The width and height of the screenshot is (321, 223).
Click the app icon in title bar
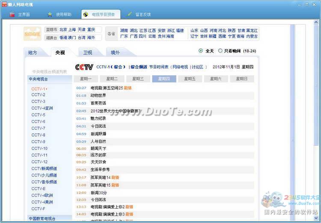4,4
